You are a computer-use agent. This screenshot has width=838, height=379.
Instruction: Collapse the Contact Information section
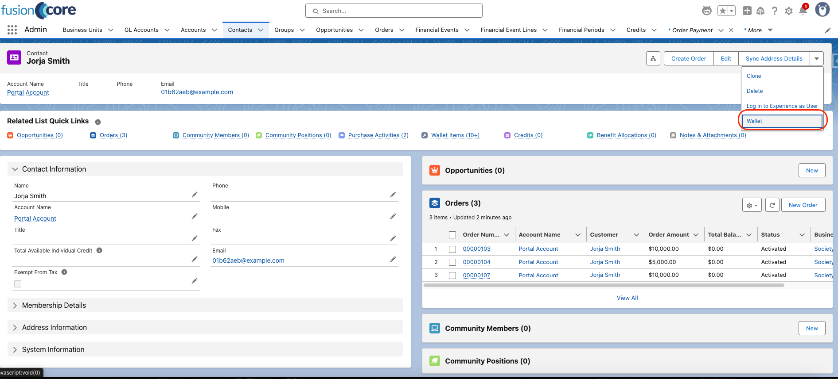(x=205, y=169)
